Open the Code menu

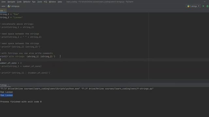point(19,2)
